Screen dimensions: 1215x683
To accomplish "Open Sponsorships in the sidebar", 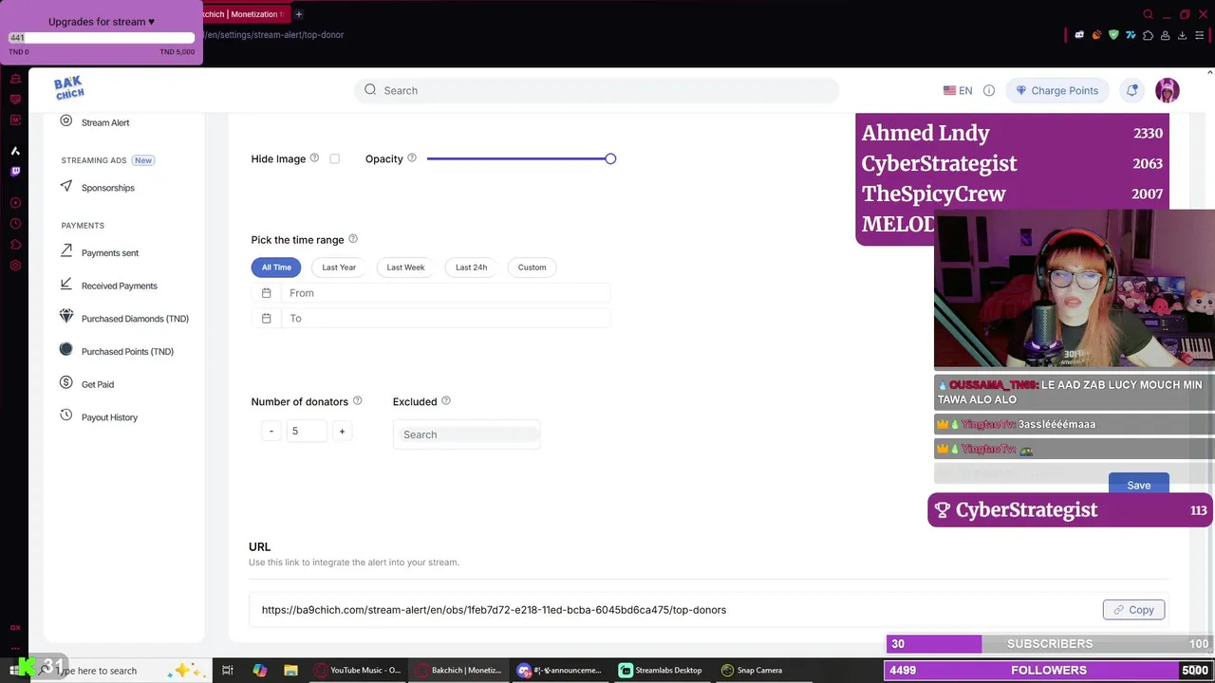I will 107,188.
